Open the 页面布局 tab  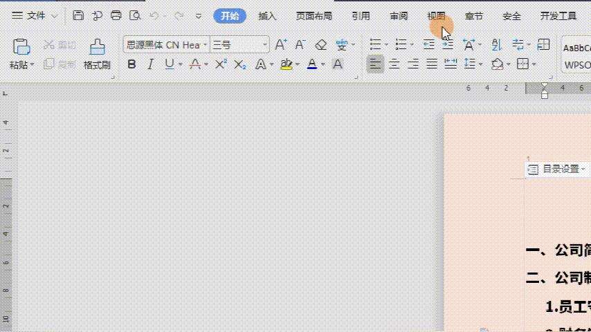pos(313,16)
